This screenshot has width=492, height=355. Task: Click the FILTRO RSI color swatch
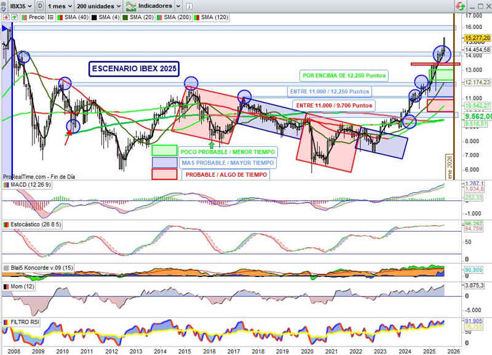(x=6, y=322)
